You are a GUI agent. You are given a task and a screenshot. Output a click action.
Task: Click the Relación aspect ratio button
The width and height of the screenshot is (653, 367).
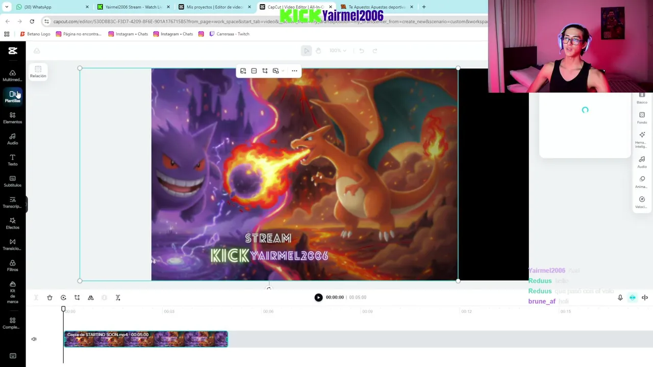38,72
